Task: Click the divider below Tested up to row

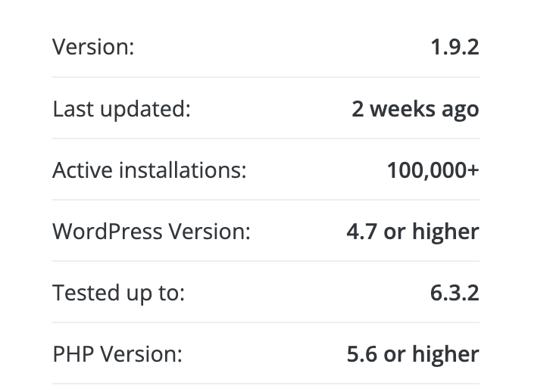Action: (x=266, y=322)
